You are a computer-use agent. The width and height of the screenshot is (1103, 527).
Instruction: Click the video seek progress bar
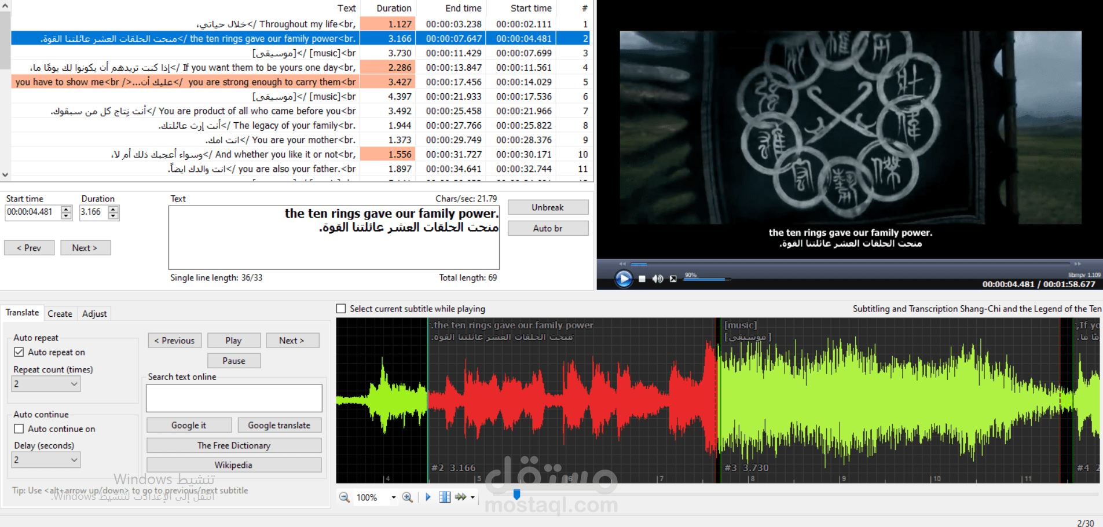[850, 264]
